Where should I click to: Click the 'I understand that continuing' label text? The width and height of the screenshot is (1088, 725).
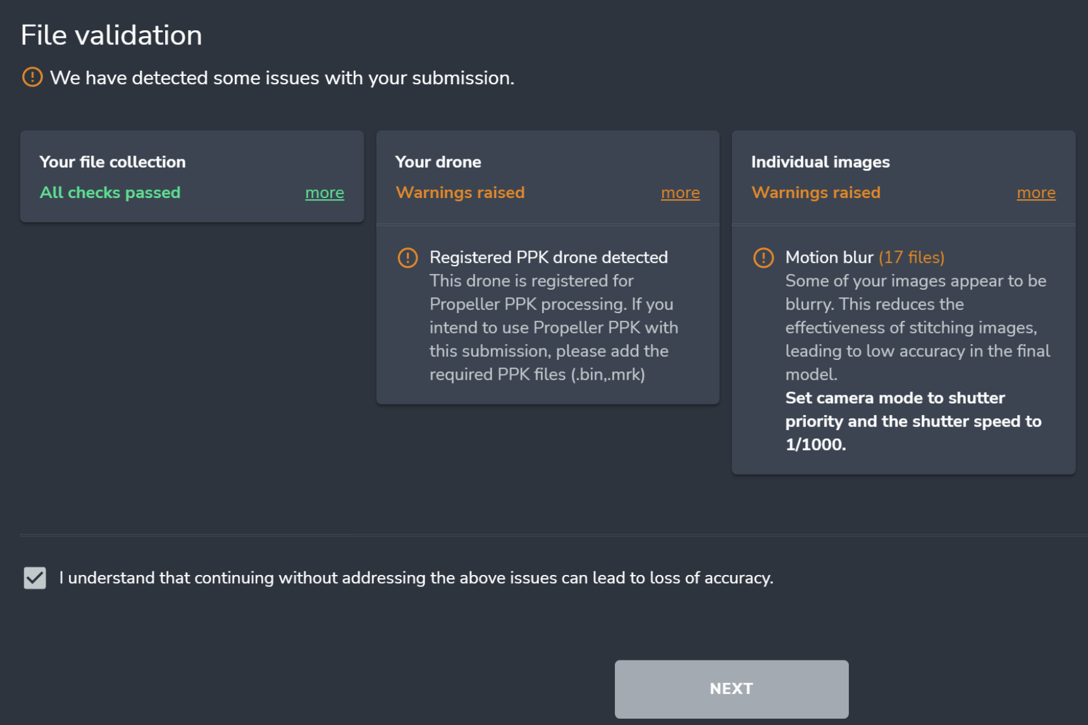coord(416,578)
